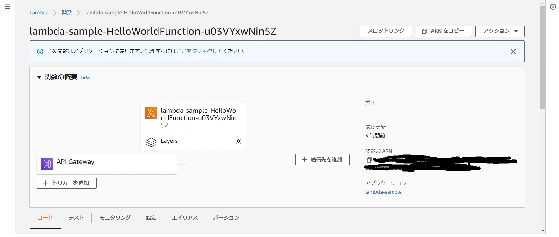559x237 pixels.
Task: Click the scrollbar up arrow
Action: [542, 3]
